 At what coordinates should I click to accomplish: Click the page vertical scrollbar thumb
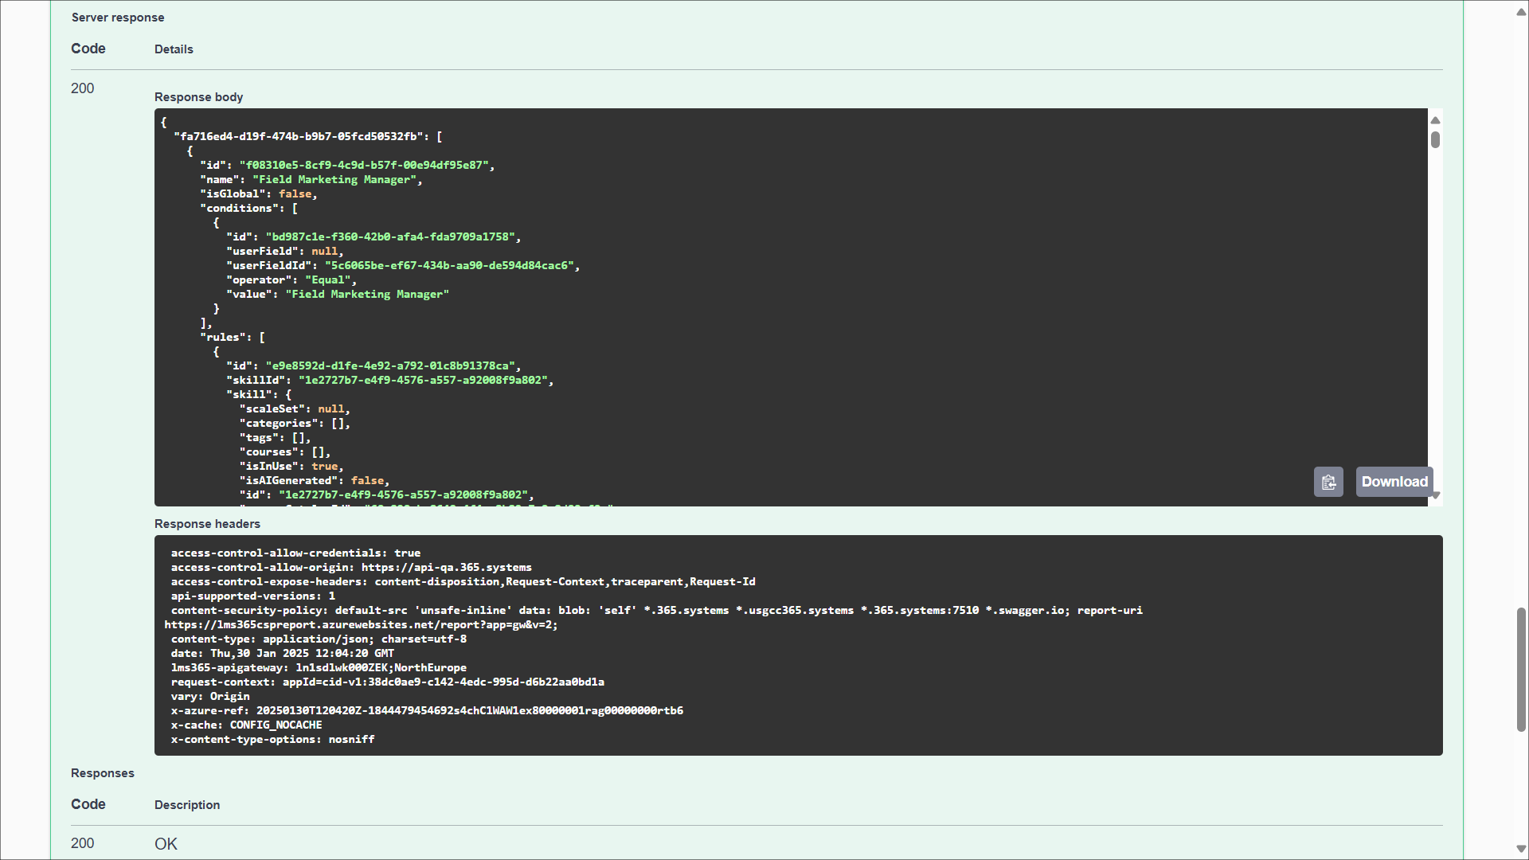(1520, 669)
